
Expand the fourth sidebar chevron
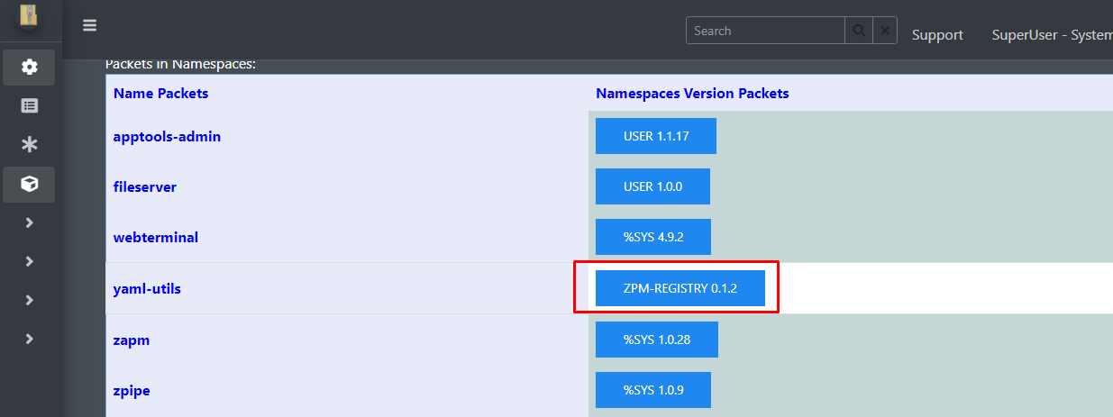(x=30, y=339)
